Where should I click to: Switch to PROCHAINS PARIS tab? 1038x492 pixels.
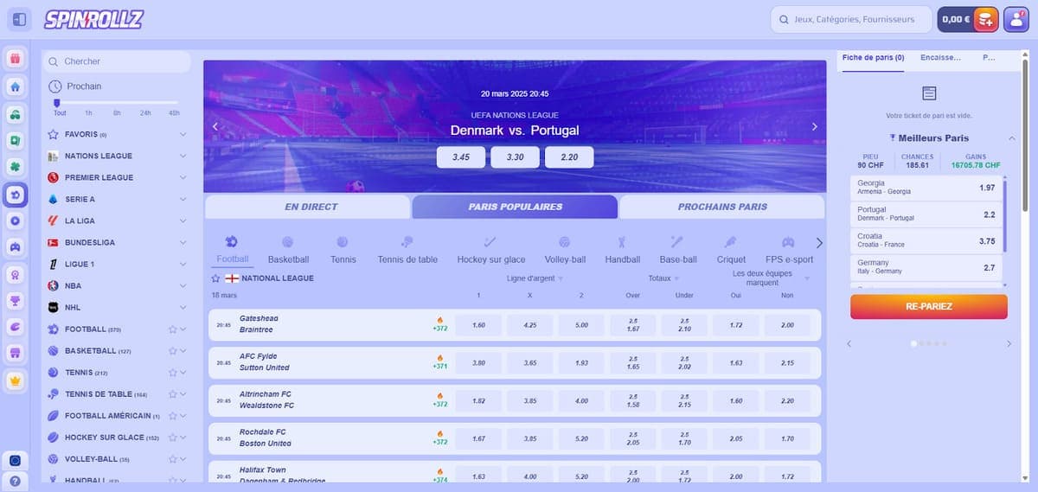point(722,207)
